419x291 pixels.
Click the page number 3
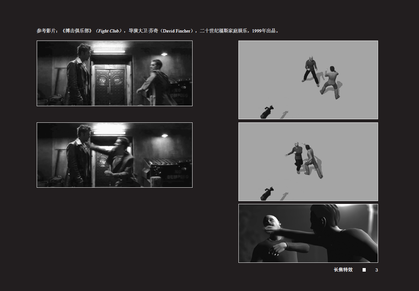click(376, 270)
